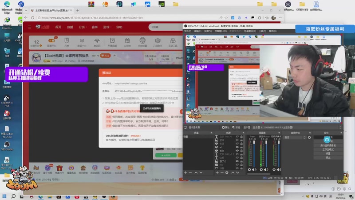The width and height of the screenshot is (355, 200).
Task: Open the 开播提醒 alarm clock icon
Action: coord(112,42)
